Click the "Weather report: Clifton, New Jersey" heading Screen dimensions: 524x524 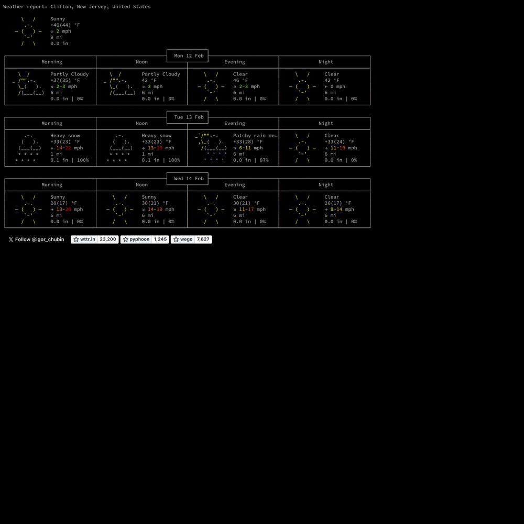tap(77, 7)
